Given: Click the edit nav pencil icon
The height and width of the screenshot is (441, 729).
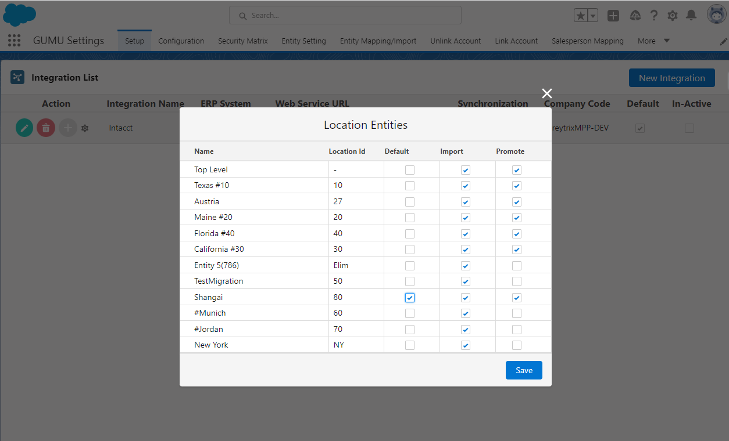Looking at the screenshot, I should pos(723,41).
